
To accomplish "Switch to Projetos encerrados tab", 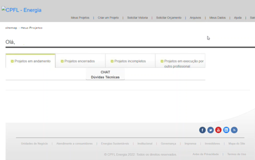I will [x=80, y=61].
